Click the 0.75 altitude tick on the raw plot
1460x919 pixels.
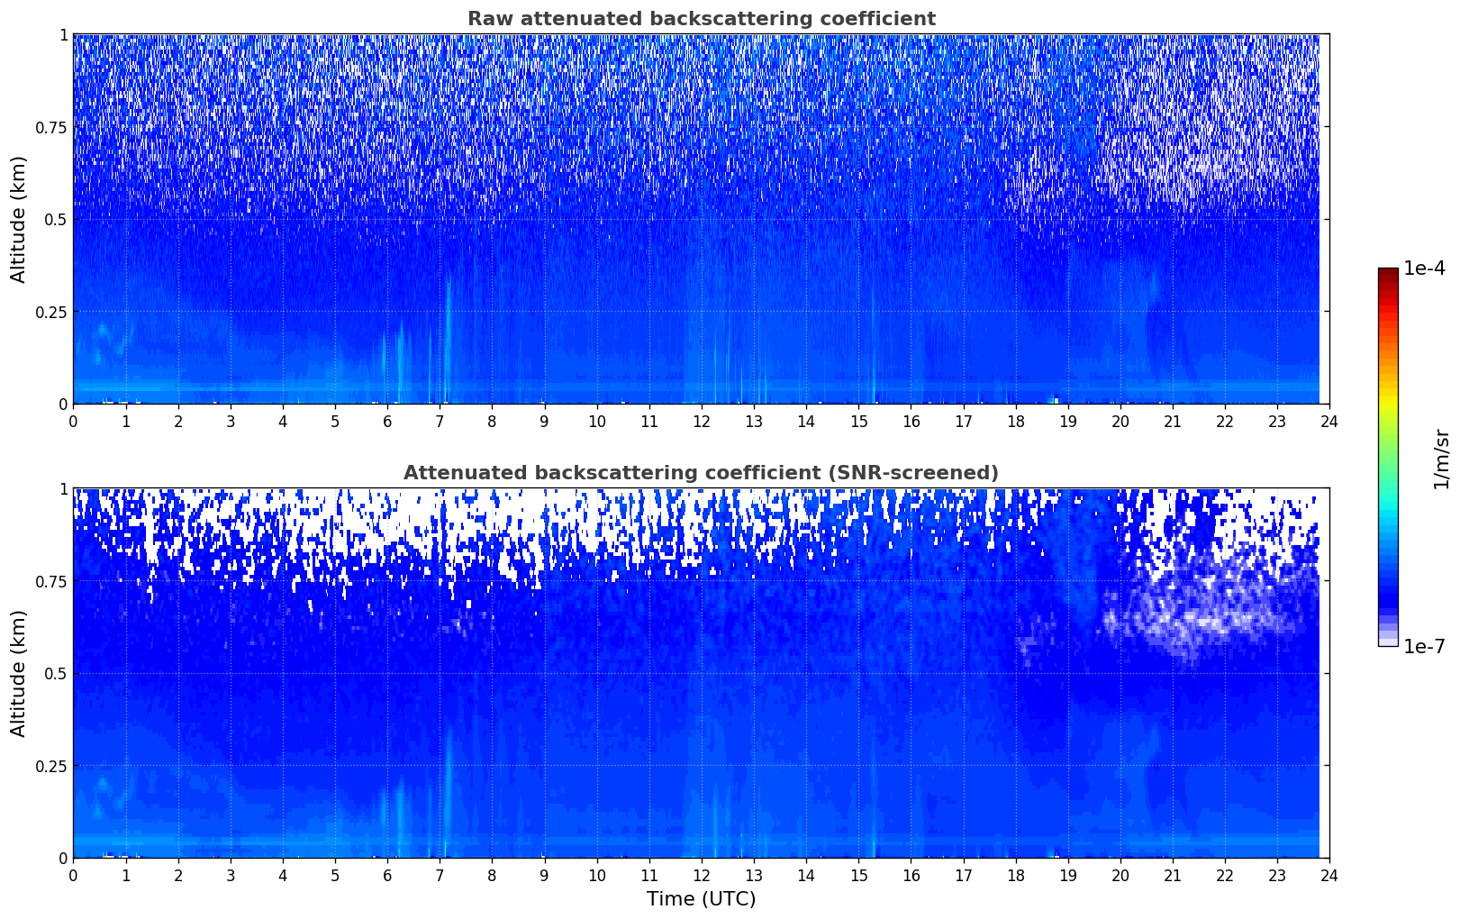[x=51, y=127]
